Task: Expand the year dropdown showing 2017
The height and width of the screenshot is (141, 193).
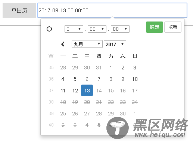Action: tap(115, 44)
